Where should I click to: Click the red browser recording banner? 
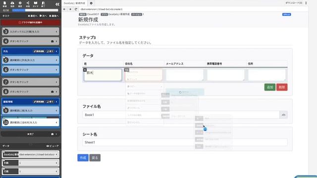click(x=31, y=22)
